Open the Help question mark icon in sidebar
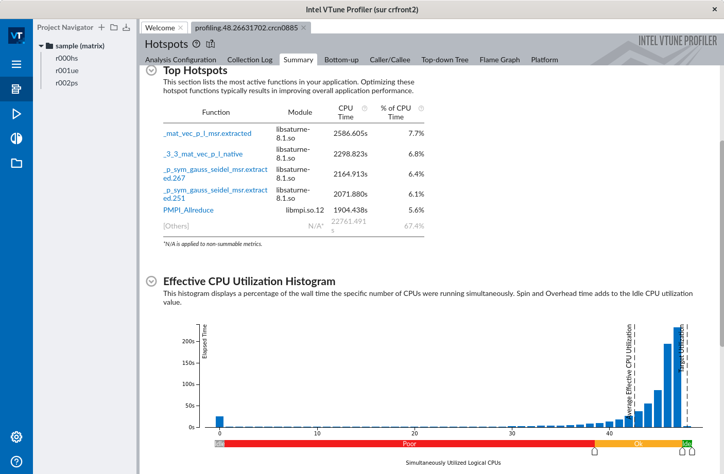724x474 pixels. (x=16, y=462)
